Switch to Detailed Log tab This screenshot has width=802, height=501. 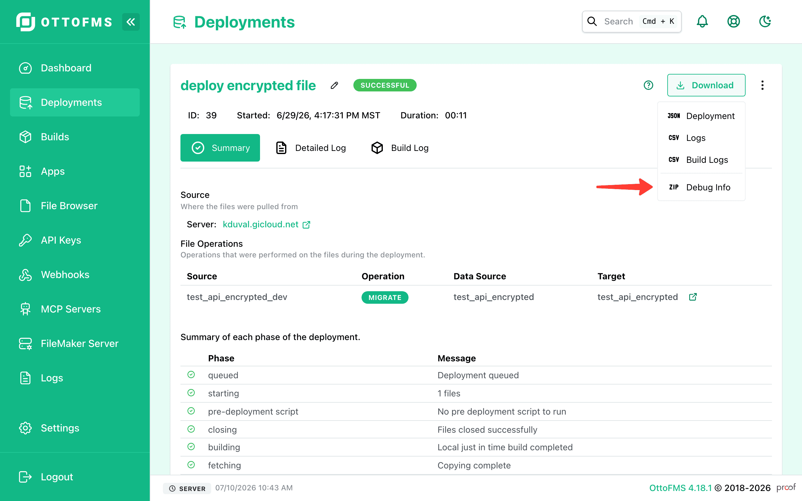tap(311, 148)
